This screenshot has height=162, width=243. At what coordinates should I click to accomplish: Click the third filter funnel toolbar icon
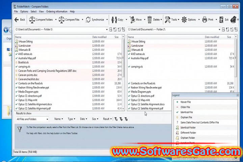tap(126, 119)
